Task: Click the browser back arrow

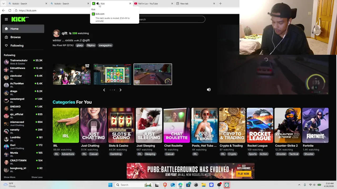Action: point(3,10)
